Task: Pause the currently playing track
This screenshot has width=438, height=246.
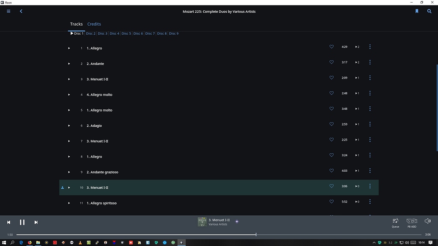Action: click(x=22, y=222)
